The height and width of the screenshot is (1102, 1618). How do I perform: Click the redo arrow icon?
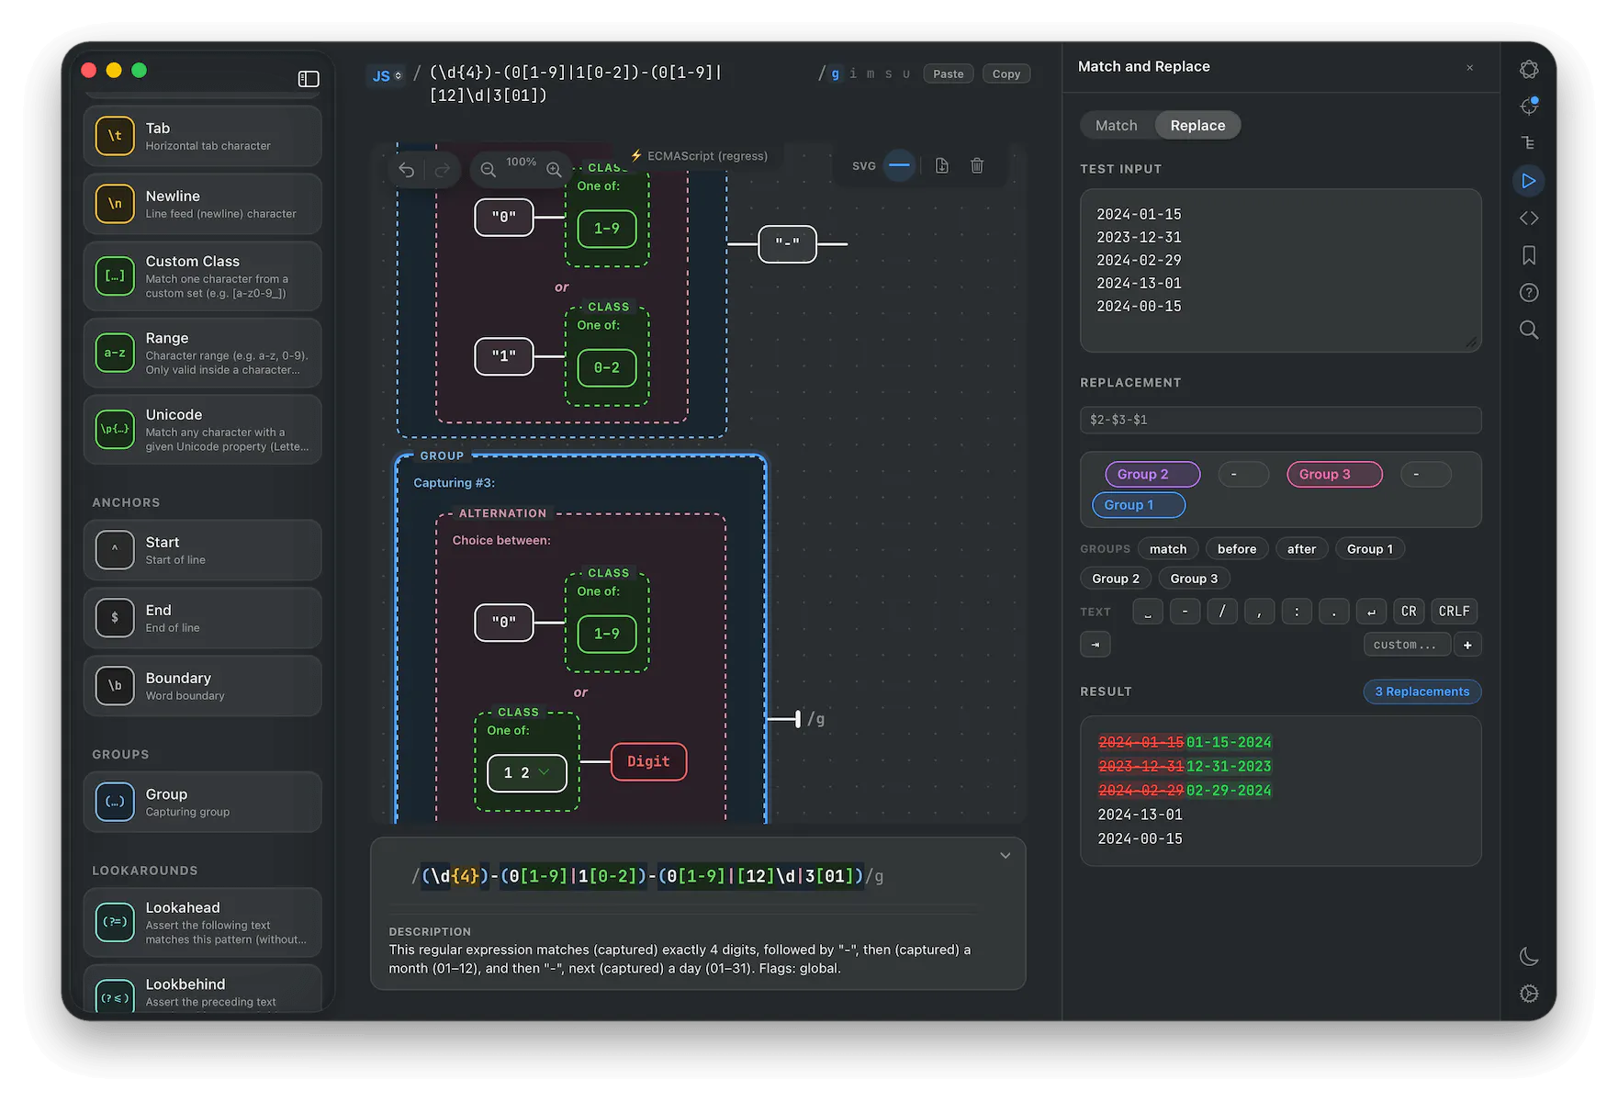pos(443,170)
